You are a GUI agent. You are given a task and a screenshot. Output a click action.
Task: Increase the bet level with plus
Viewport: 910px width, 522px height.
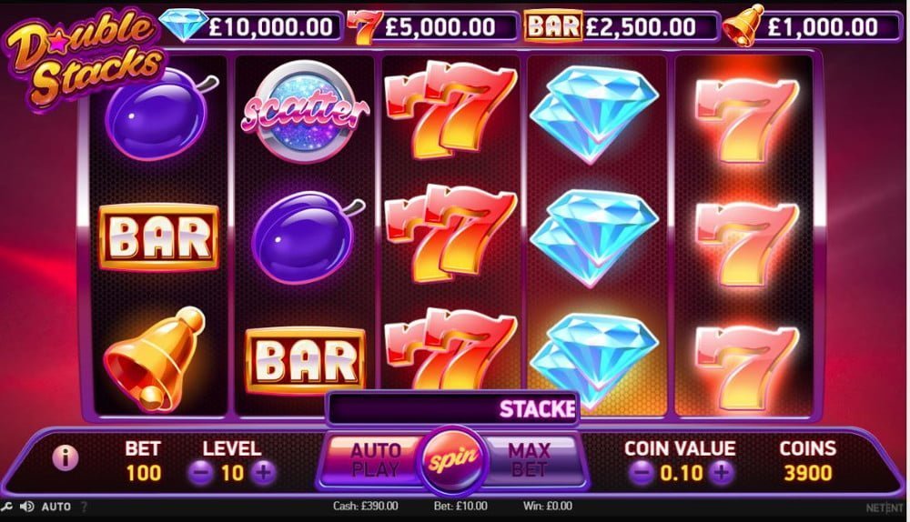(x=264, y=473)
